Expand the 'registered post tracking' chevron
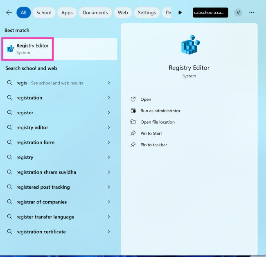Image resolution: width=266 pixels, height=257 pixels. pos(109,187)
